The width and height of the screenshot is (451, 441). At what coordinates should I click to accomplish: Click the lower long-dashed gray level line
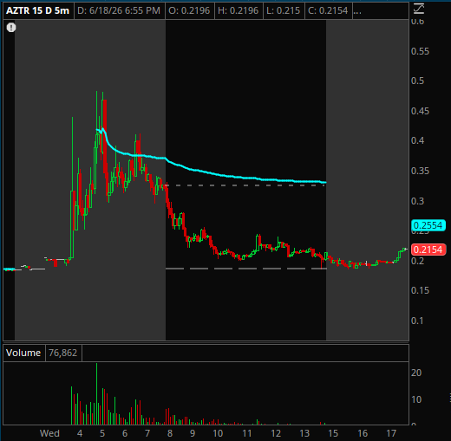pyautogui.click(x=245, y=269)
